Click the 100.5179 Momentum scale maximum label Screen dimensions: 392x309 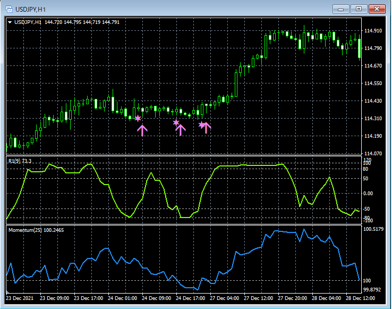pos(373,229)
